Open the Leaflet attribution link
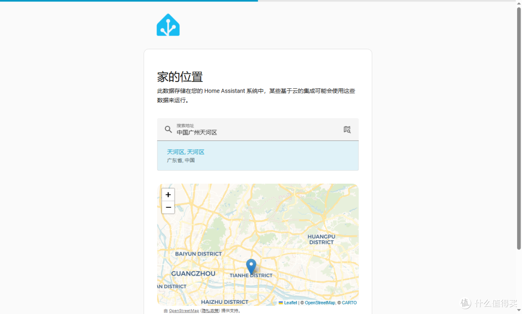 pos(290,303)
